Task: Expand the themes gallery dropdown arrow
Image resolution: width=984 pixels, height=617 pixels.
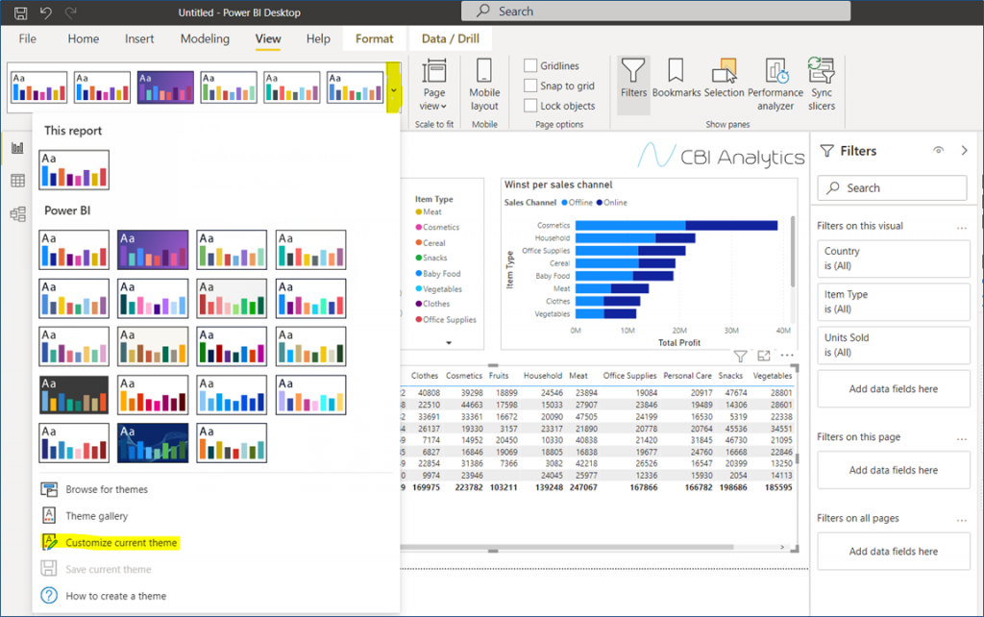Action: pos(393,88)
